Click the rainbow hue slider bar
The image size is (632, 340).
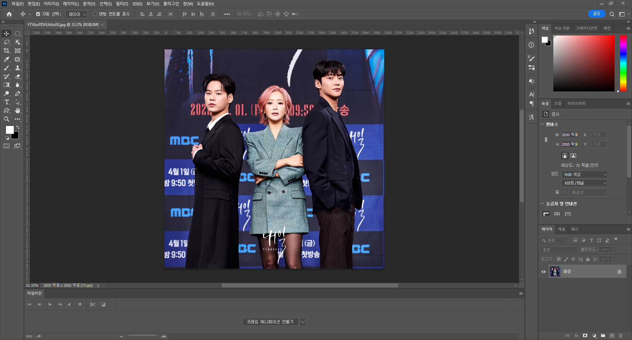click(623, 63)
